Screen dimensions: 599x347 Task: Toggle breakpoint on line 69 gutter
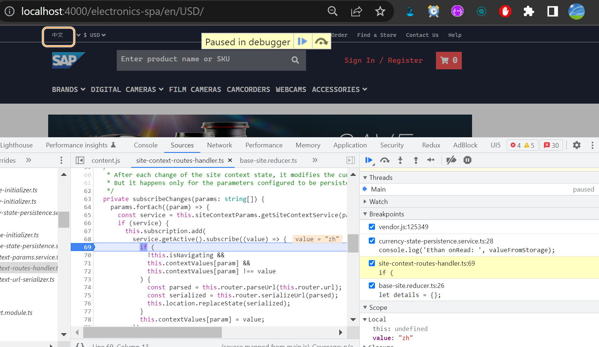click(x=83, y=247)
